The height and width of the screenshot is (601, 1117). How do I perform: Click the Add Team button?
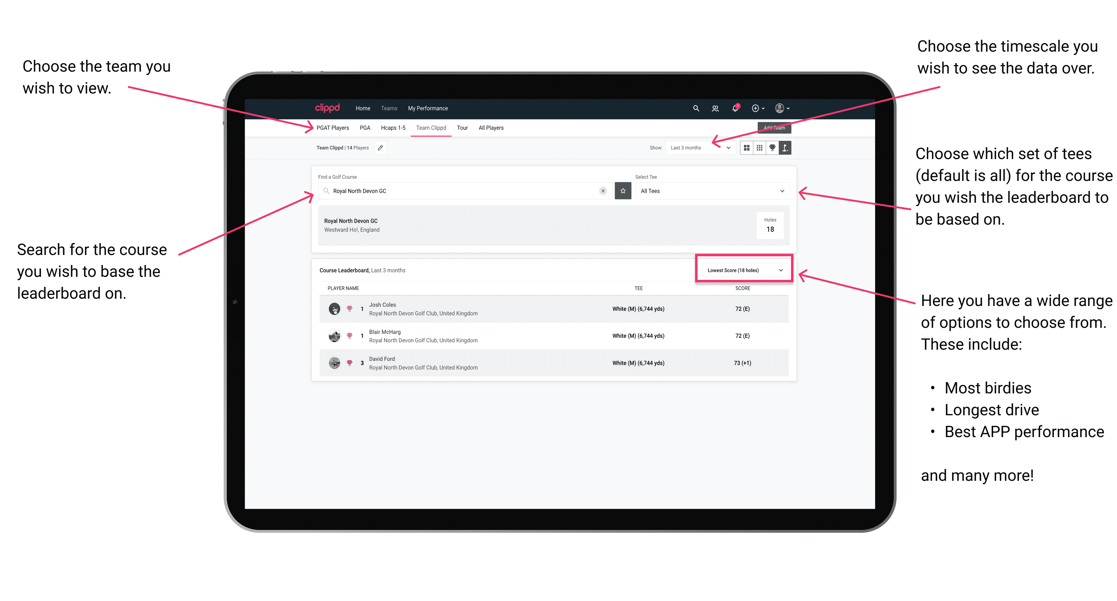coord(775,127)
